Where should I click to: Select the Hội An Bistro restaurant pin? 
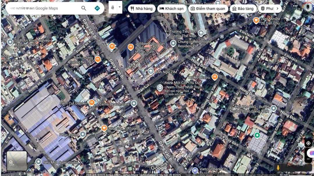[x=215, y=77]
